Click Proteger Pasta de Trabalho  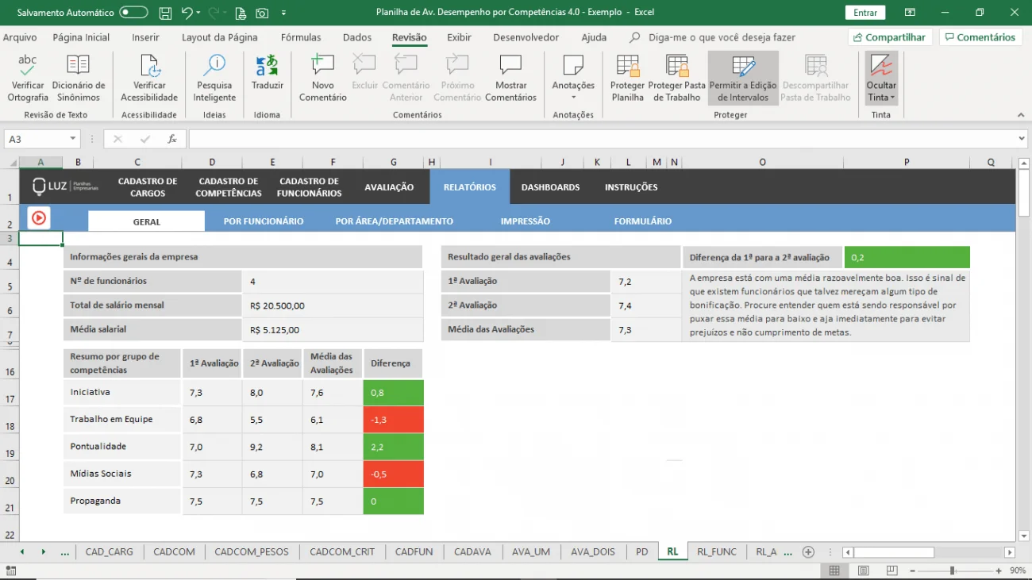(677, 79)
